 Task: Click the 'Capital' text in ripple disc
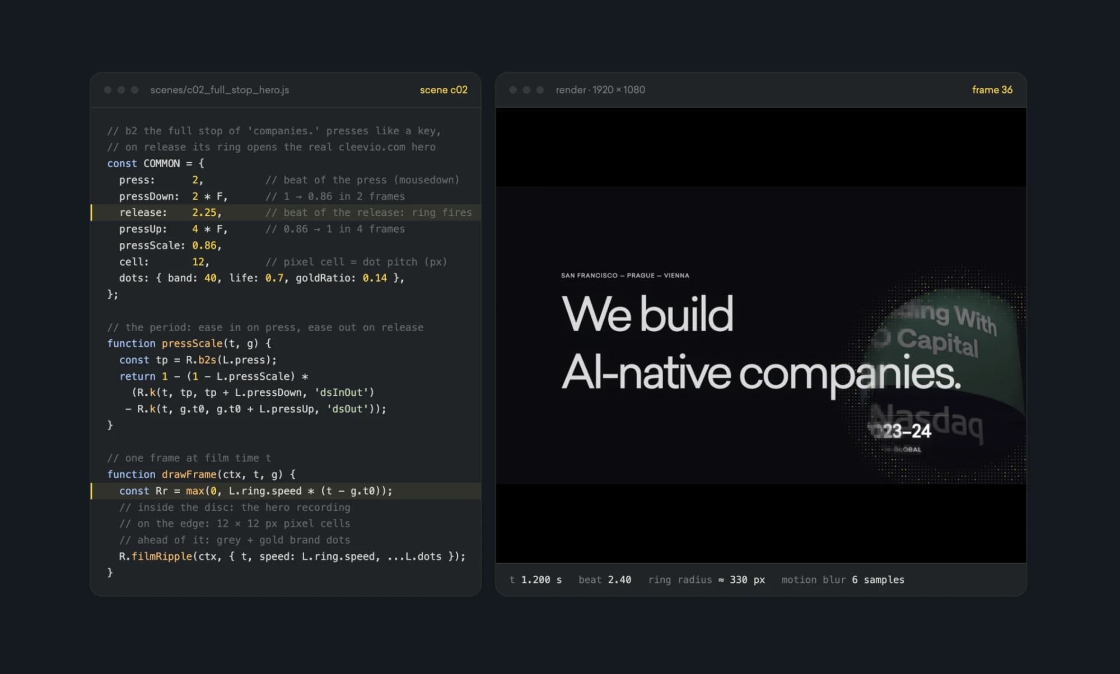[937, 342]
